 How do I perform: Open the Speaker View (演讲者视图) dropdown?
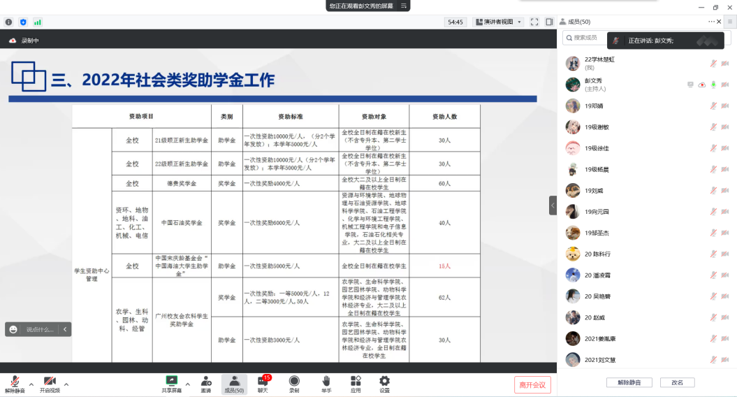click(499, 22)
